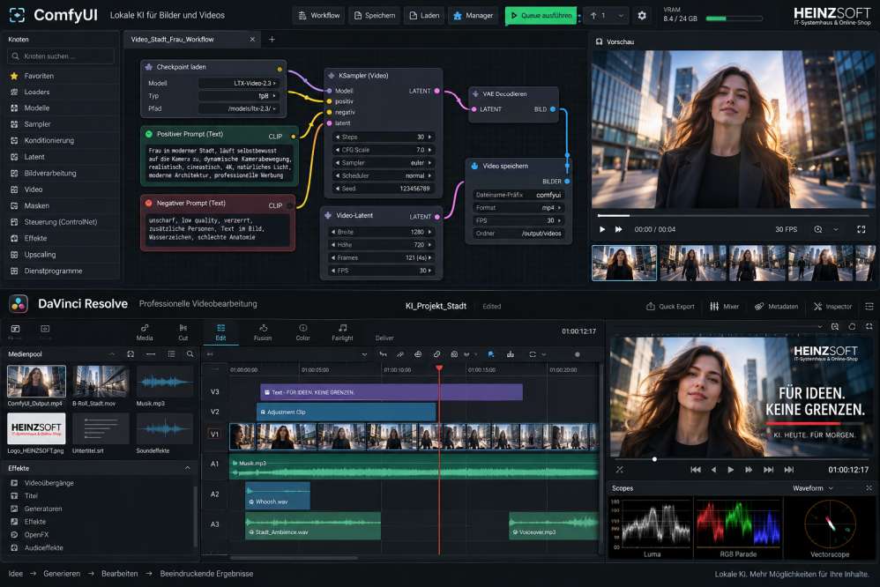Add a new workflow tab with plus icon
Viewport: 880px width, 587px height.
click(272, 40)
